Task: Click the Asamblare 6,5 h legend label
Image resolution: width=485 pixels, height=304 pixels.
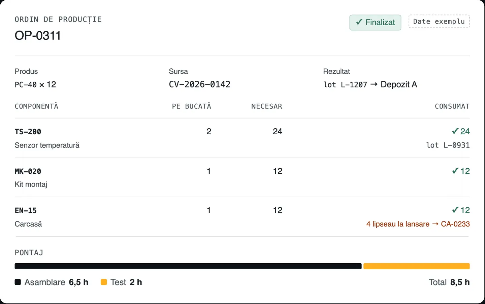Action: pos(56,282)
